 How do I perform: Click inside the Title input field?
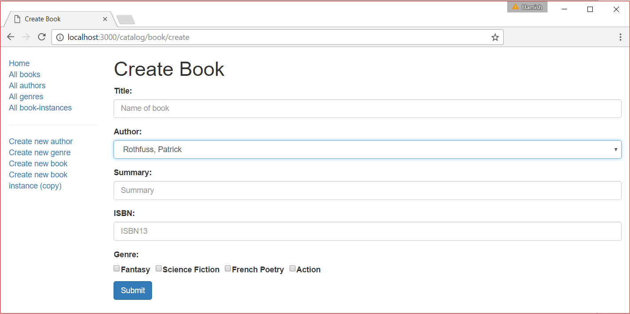point(367,108)
